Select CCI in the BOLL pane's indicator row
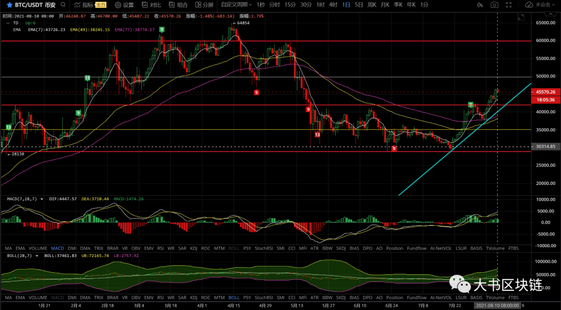This screenshot has height=310, width=561. [x=291, y=298]
